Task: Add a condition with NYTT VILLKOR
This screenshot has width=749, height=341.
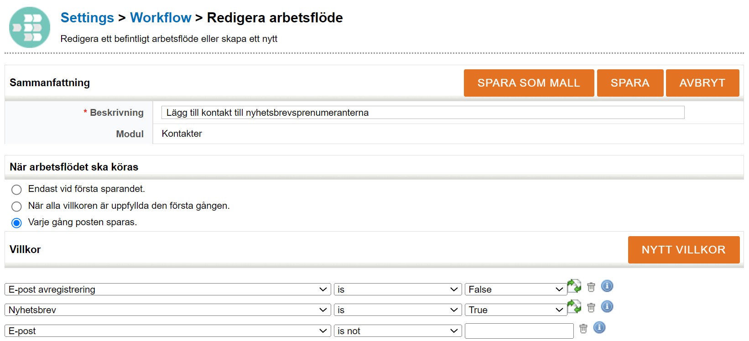Action: (x=683, y=250)
